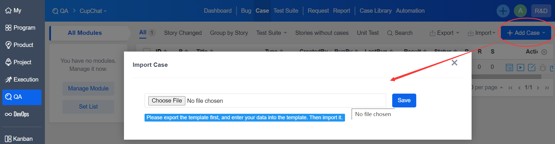Expand the Add Case dropdown arrow

(544, 33)
